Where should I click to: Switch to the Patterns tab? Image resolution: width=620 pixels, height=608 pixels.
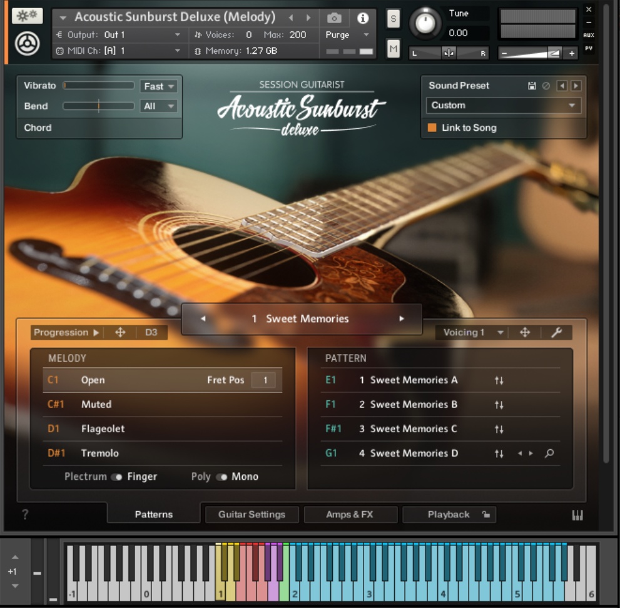click(x=154, y=514)
